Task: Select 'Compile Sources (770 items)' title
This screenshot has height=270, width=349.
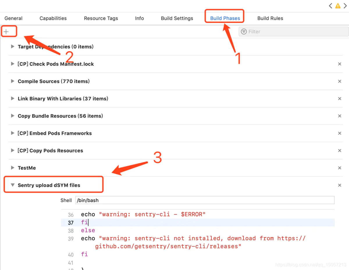Action: pyautogui.click(x=54, y=81)
